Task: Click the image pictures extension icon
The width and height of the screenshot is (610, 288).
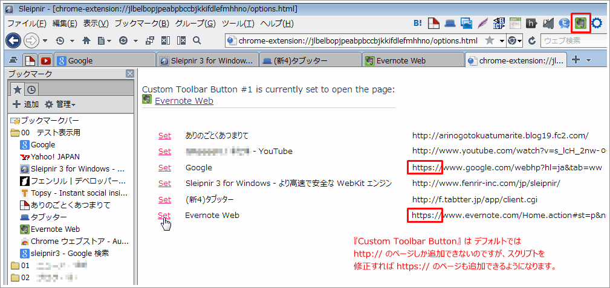Action: point(467,24)
